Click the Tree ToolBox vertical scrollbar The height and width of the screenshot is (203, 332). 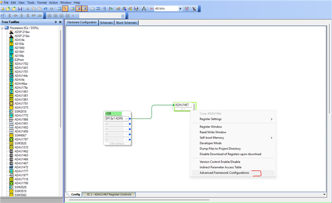[61, 78]
